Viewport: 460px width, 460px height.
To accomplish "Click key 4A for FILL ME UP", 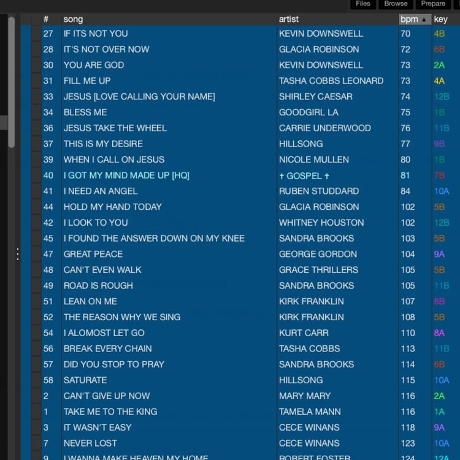I will pyautogui.click(x=439, y=81).
